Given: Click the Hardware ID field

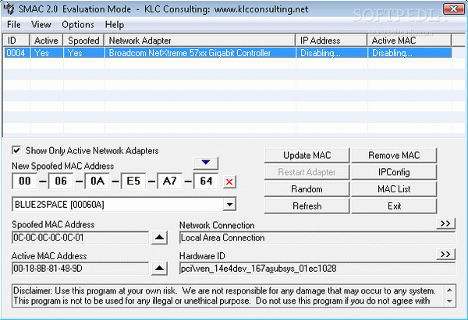Looking at the screenshot, I should (317, 269).
